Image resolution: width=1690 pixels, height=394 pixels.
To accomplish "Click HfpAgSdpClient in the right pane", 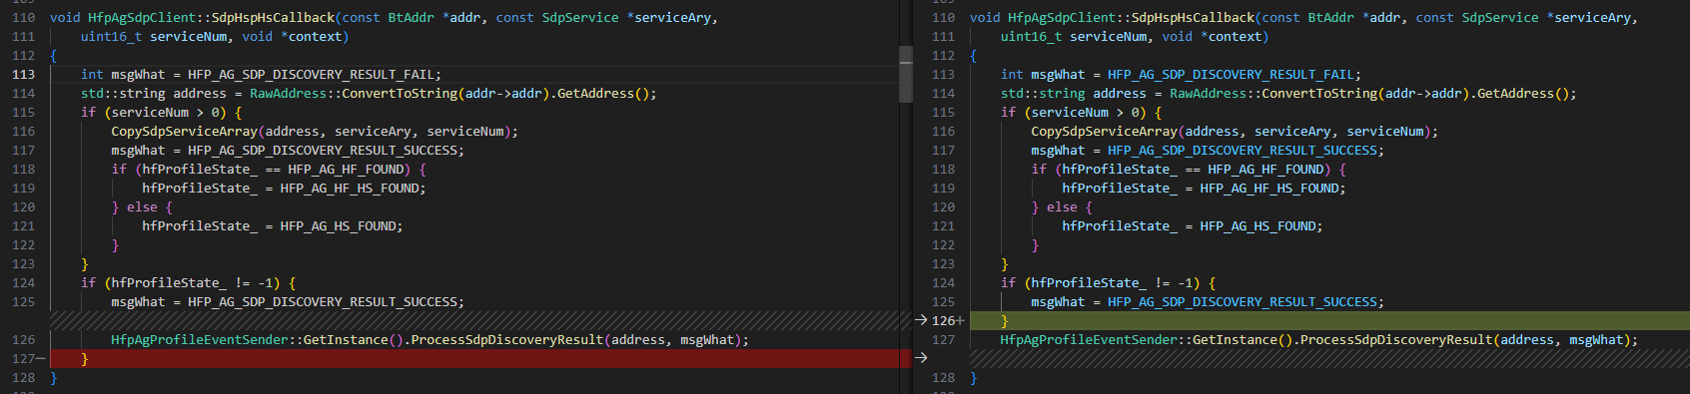I will pos(1062,18).
